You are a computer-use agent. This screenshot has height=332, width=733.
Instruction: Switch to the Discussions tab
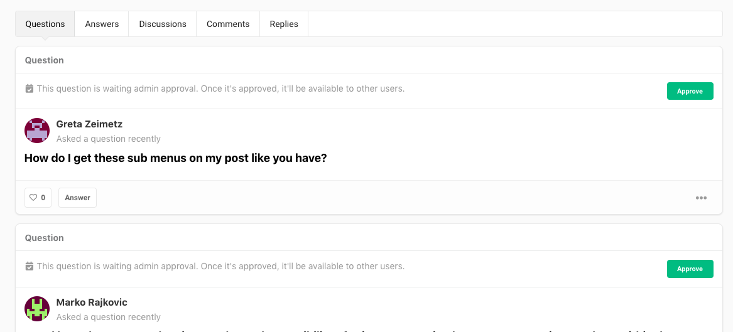(x=163, y=24)
